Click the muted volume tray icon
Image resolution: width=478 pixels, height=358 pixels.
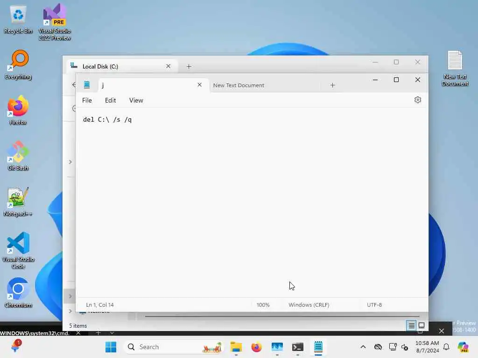(405, 347)
